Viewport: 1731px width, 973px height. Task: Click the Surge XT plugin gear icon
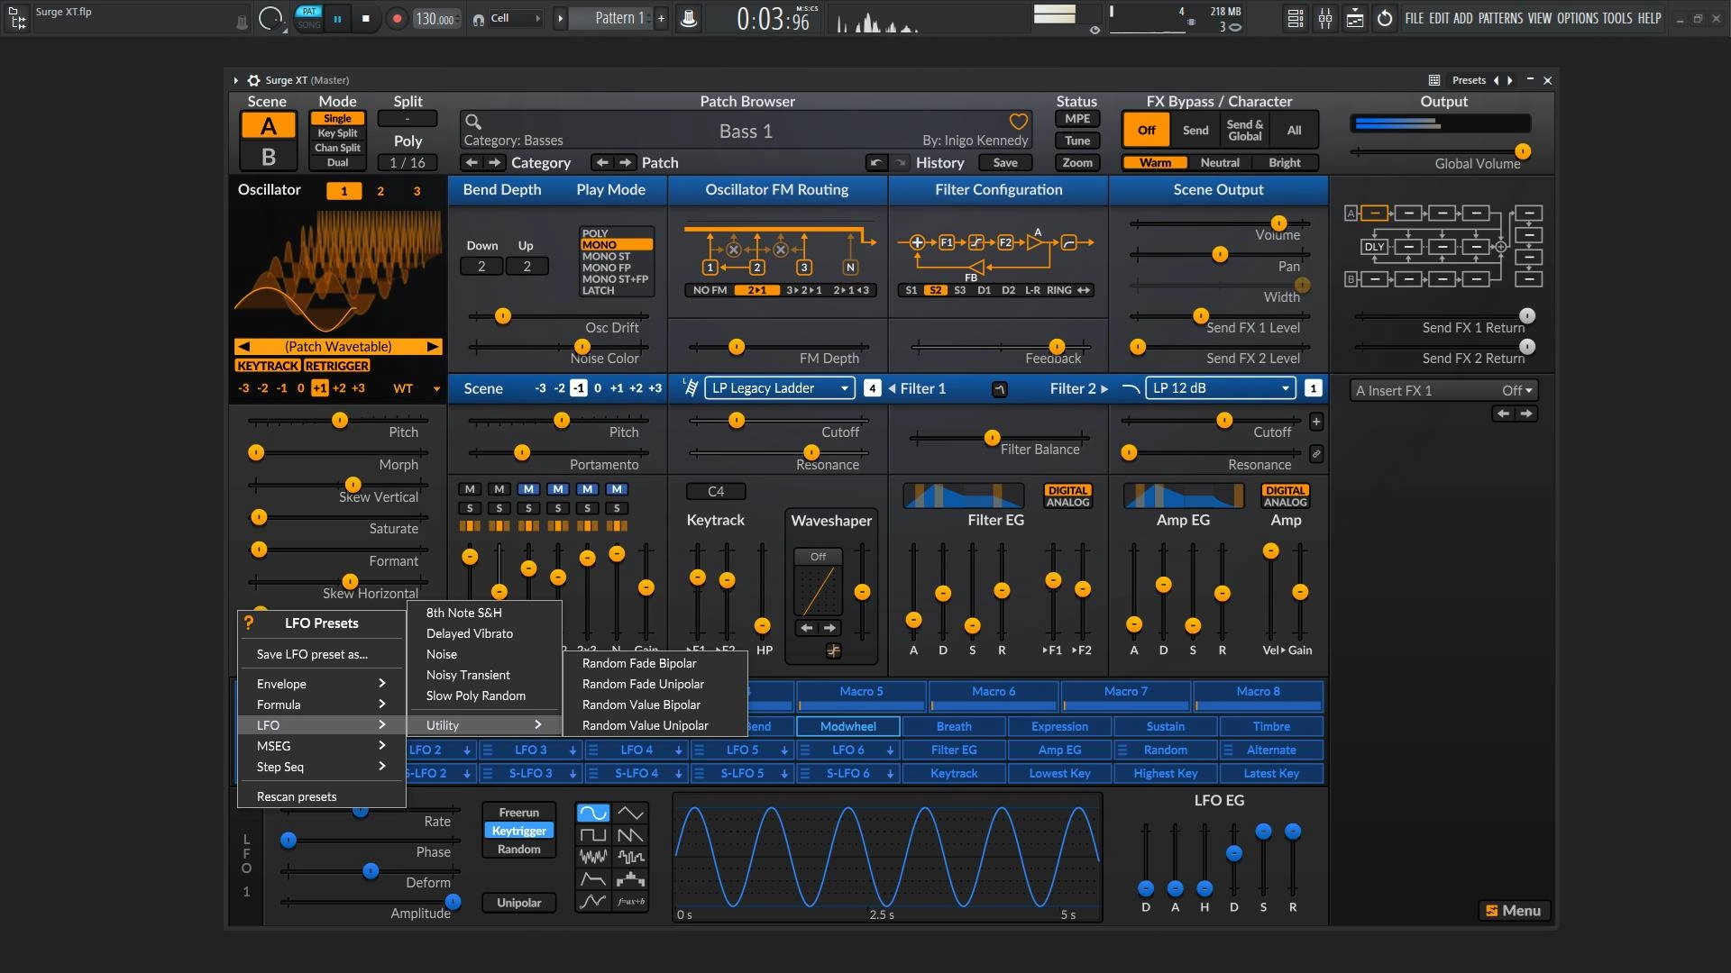pyautogui.click(x=254, y=80)
